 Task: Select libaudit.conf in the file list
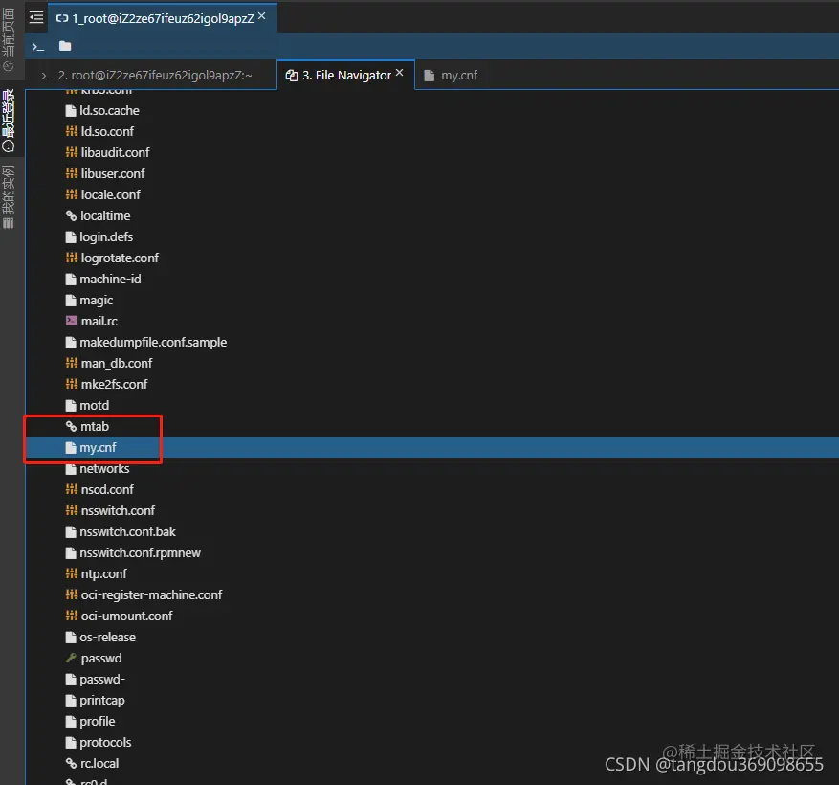pyautogui.click(x=115, y=152)
